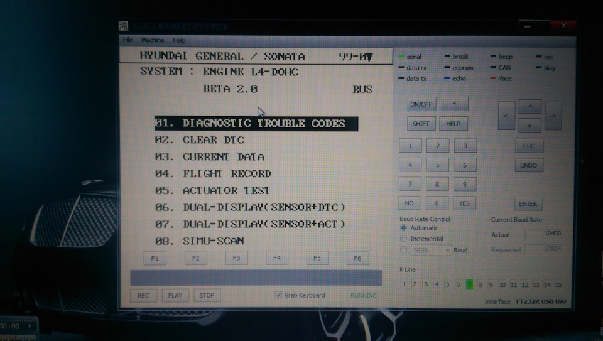The image size is (603, 341).
Task: Click the F3 function key
Action: pyautogui.click(x=237, y=258)
